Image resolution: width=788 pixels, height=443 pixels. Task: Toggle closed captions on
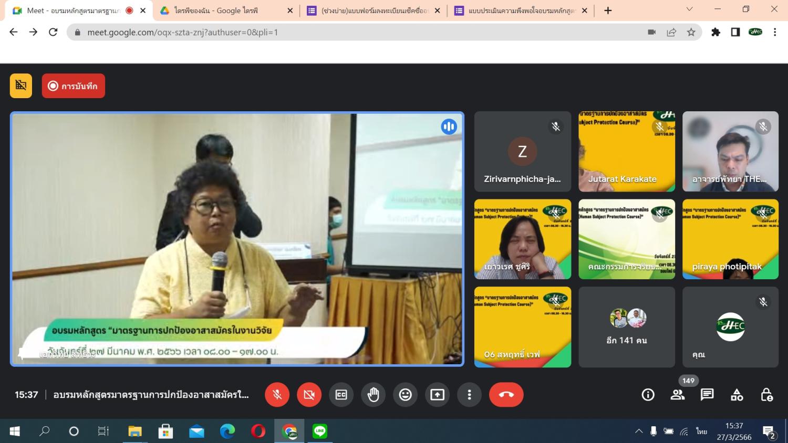341,395
